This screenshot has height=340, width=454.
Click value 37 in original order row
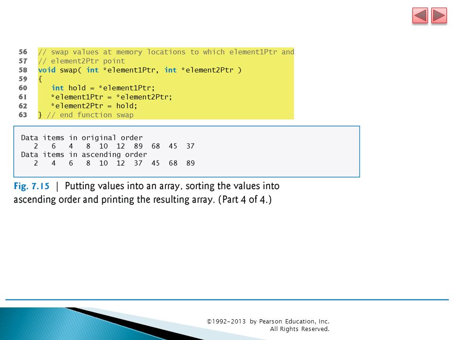coord(190,146)
